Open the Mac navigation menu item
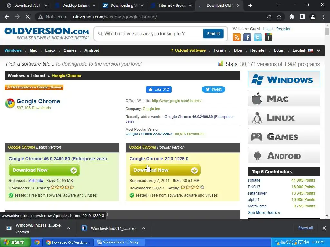Image resolution: width=330 pixels, height=247 pixels. [x=33, y=50]
